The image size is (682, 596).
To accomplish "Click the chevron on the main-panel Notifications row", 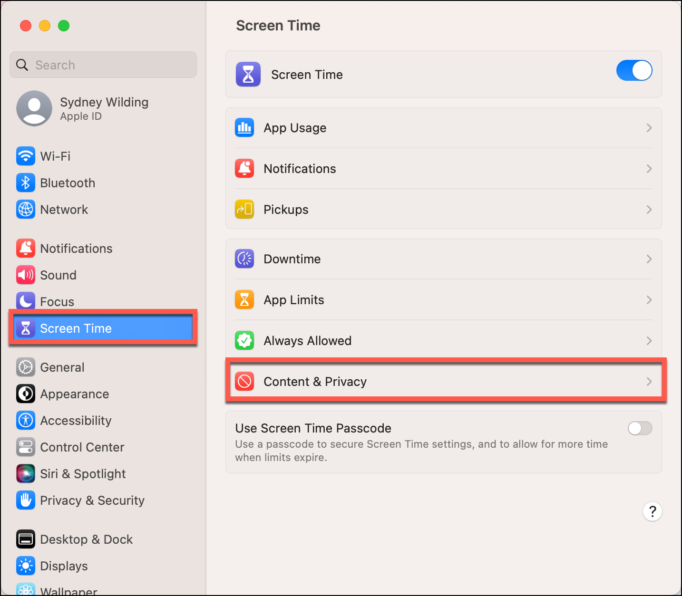I will (649, 169).
